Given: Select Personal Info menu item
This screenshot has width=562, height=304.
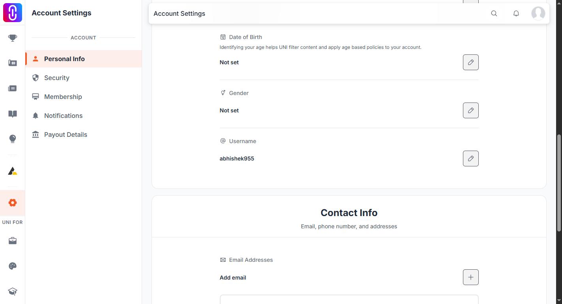Looking at the screenshot, I should (83, 59).
